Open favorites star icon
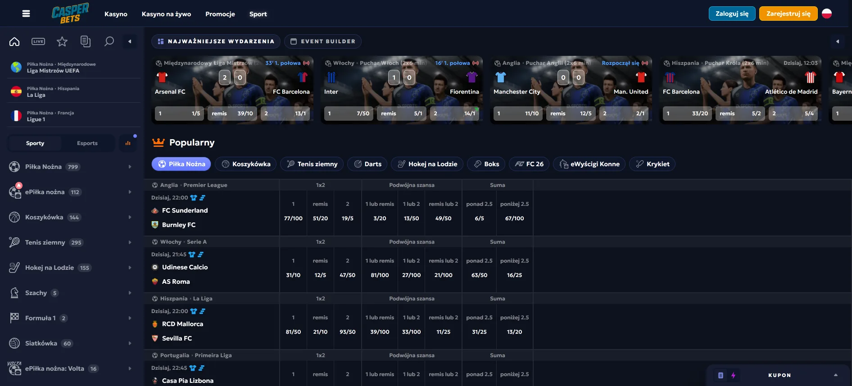Viewport: 852px width, 386px height. point(62,41)
